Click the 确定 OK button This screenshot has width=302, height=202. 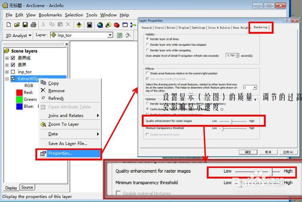click(248, 152)
